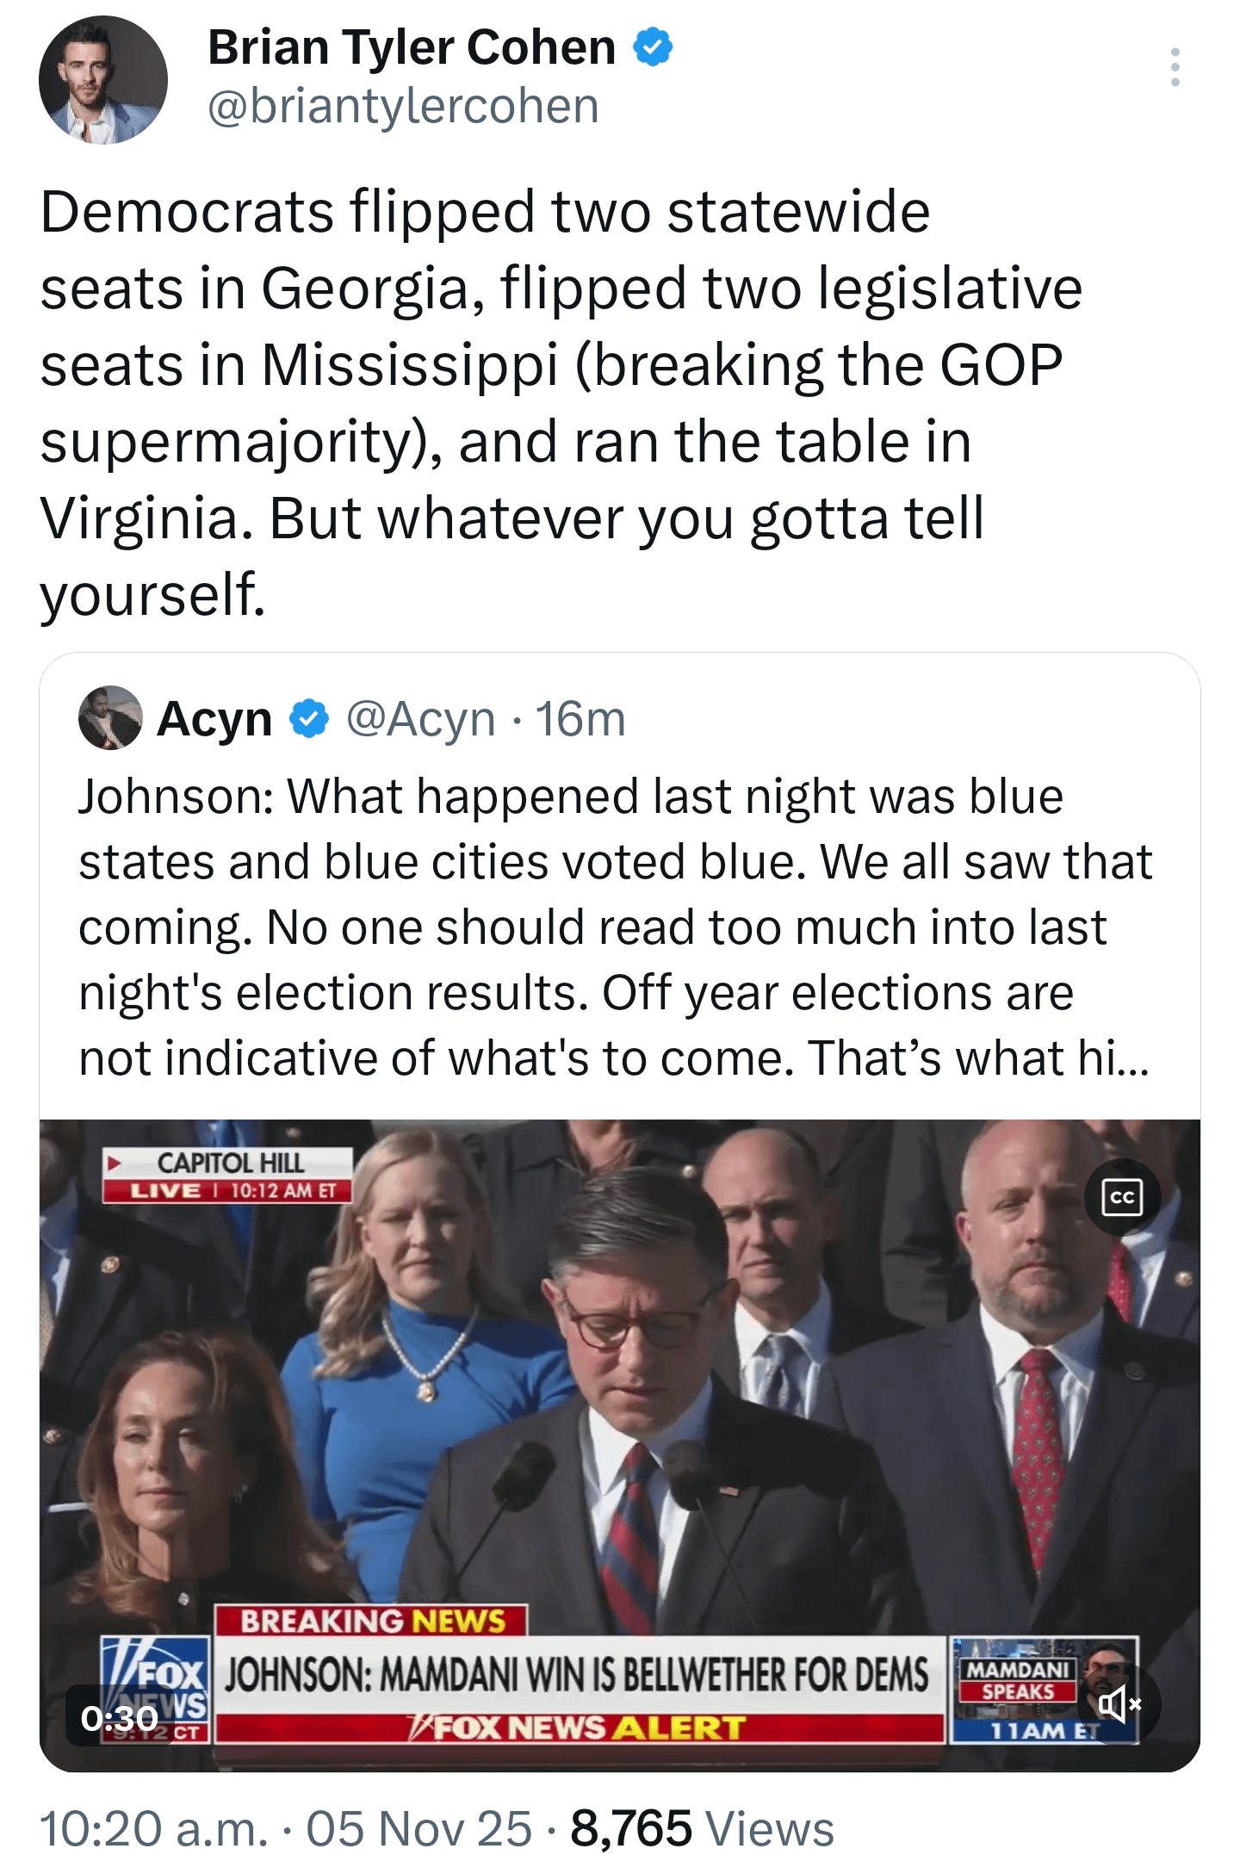
Task: Expand the truncated quoted text at the ellipsis
Action: pos(1130,1059)
